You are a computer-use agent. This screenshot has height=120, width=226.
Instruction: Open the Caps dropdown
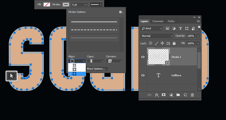click(x=96, y=61)
